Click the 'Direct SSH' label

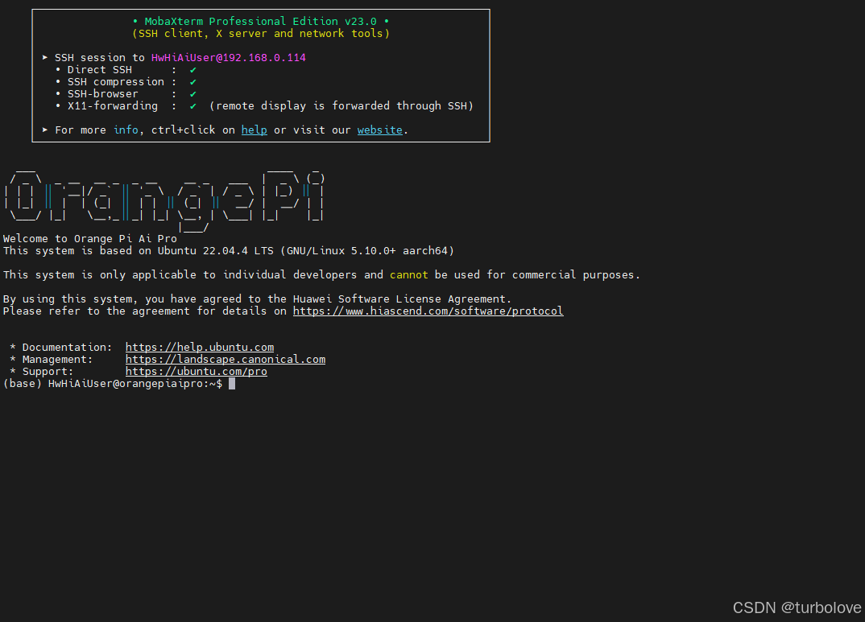100,69
